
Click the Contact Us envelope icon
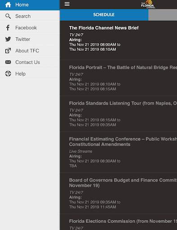[x=8, y=62]
